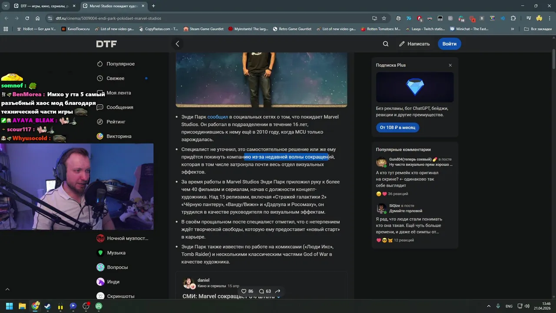Open the tab search dropdown
Viewport: 556px width, 313px height.
tap(6, 6)
